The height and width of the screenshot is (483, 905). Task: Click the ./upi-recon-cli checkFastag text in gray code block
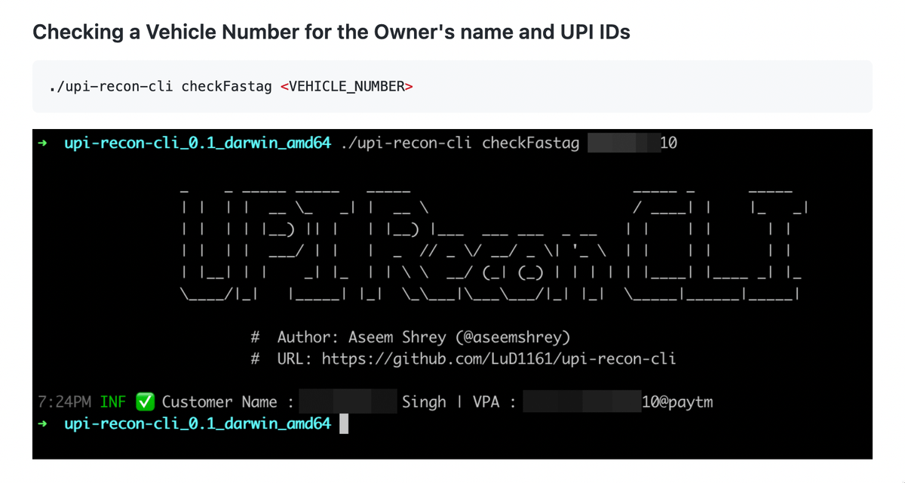click(160, 86)
